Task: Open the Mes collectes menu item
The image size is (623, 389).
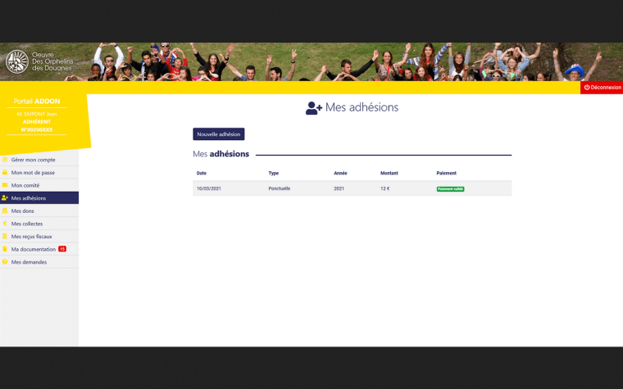Action: pos(27,224)
